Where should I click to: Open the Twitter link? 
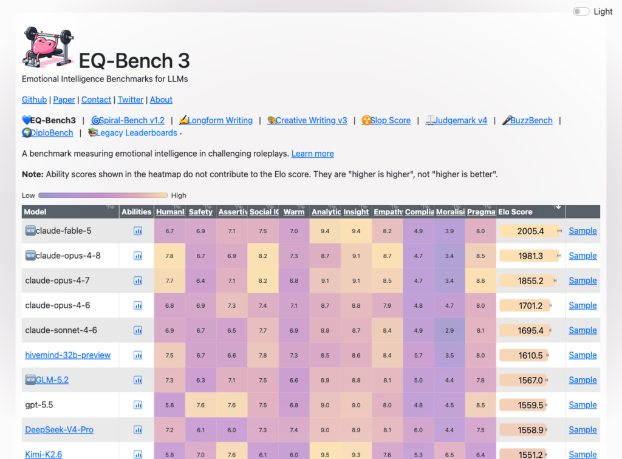click(131, 100)
